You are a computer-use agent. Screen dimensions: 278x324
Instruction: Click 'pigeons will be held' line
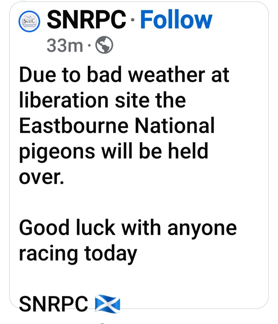point(114,152)
